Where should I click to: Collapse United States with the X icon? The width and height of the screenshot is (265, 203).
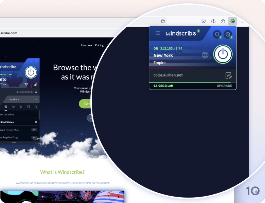[x=36, y=122]
